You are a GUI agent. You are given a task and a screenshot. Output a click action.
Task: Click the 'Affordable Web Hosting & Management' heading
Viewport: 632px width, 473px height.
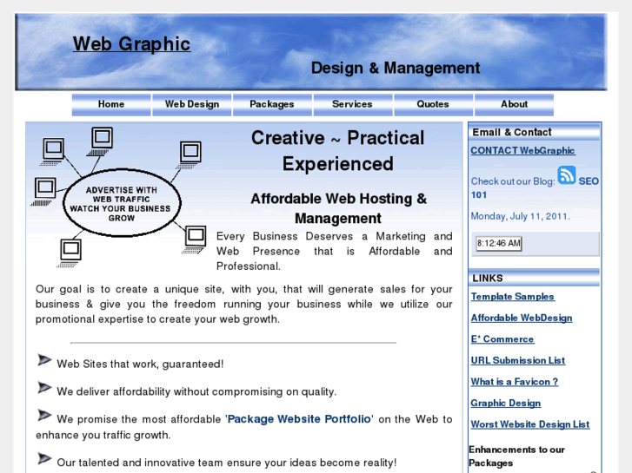tap(338, 208)
